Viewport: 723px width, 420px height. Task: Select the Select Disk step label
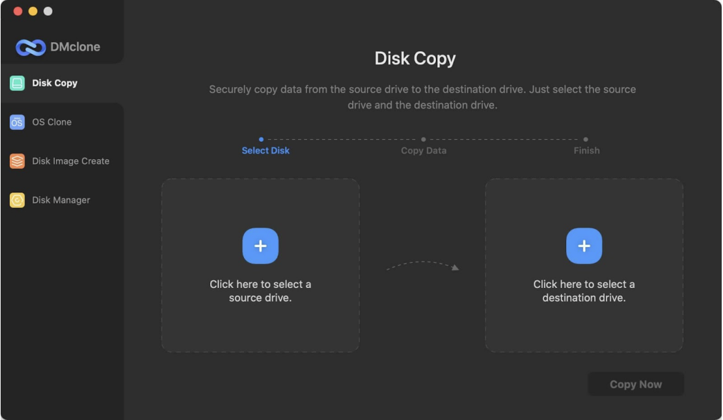click(x=266, y=151)
